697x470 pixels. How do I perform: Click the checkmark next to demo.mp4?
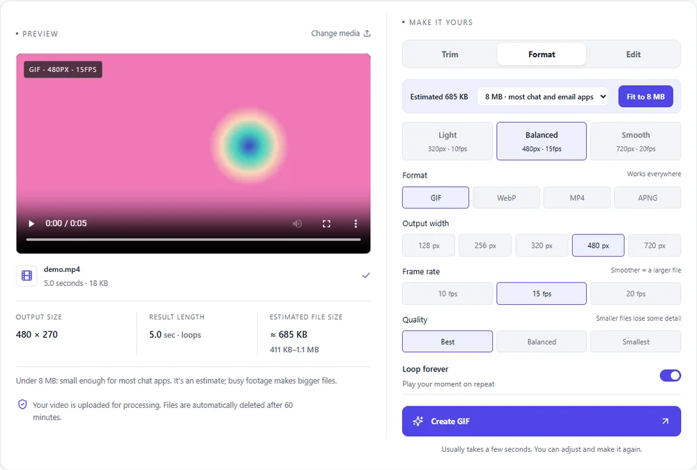[366, 275]
